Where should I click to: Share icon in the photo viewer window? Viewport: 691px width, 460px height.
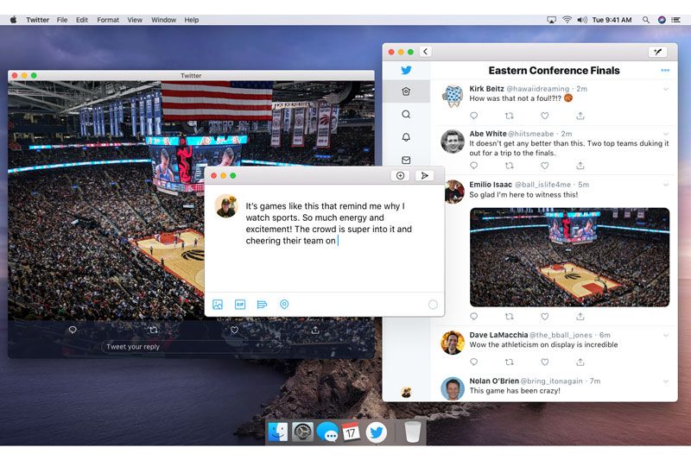point(315,330)
